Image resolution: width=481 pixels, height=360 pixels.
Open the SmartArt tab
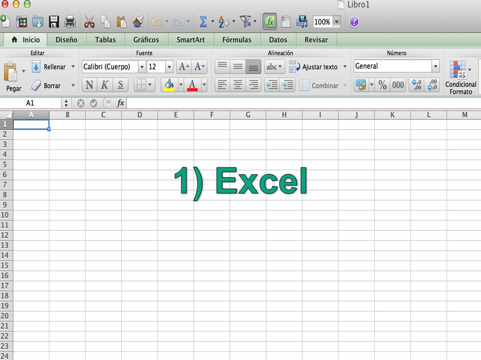190,40
